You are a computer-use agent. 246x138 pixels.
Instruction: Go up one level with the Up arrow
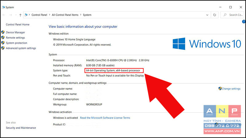tap(20, 15)
